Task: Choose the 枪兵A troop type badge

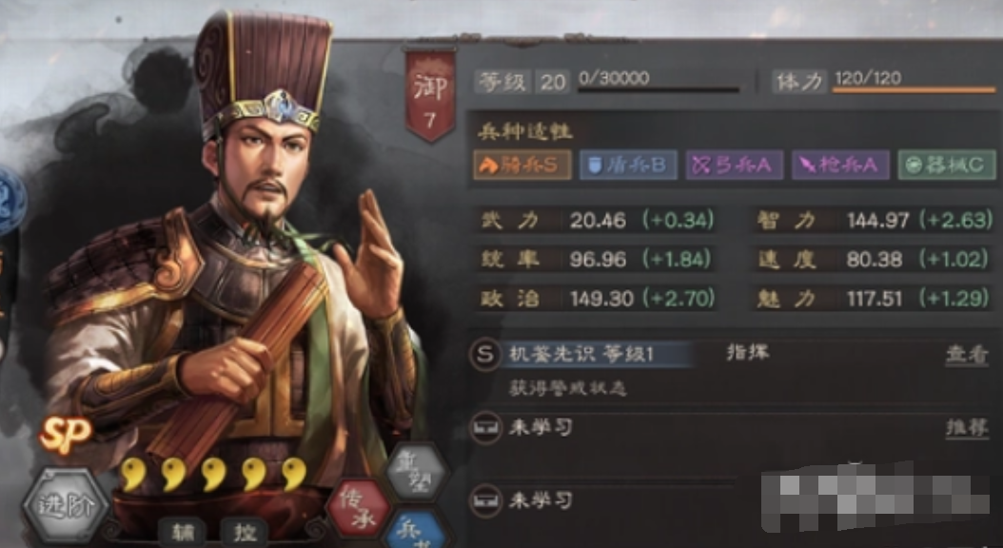Action: (840, 165)
